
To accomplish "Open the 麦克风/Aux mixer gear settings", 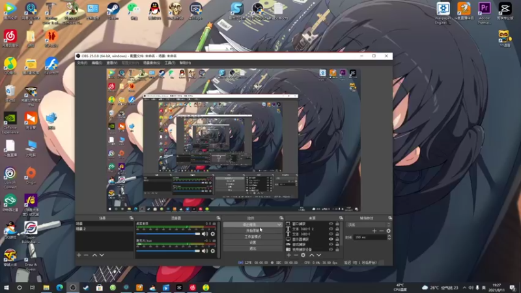I will click(x=213, y=251).
